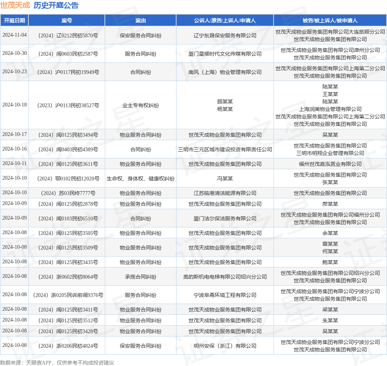Image resolution: width=387 pixels, height=366 pixels.
Task: Select defendant 何某某
Action: (x=330, y=251)
